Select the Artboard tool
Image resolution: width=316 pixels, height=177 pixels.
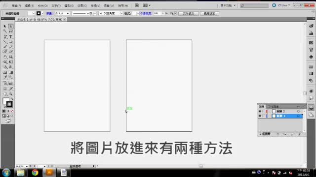(5, 88)
